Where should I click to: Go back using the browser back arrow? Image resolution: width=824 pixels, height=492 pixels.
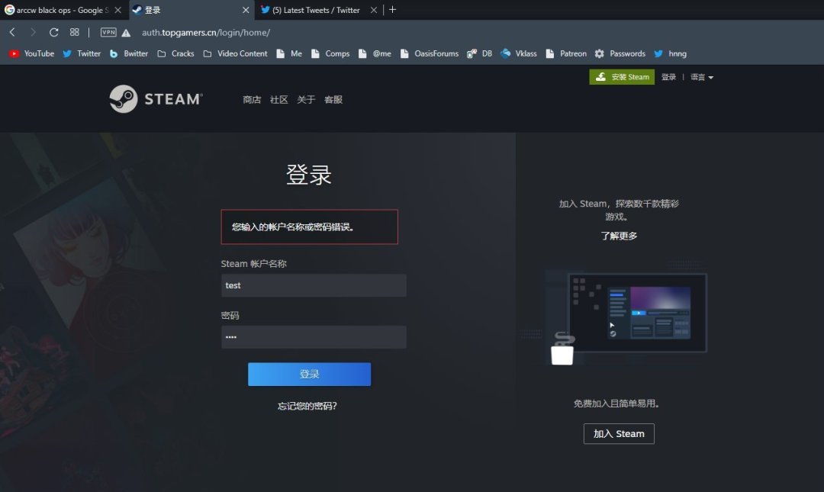12,32
